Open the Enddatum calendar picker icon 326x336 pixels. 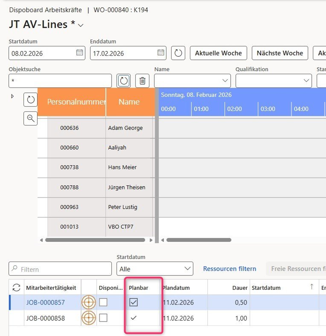tap(161, 53)
